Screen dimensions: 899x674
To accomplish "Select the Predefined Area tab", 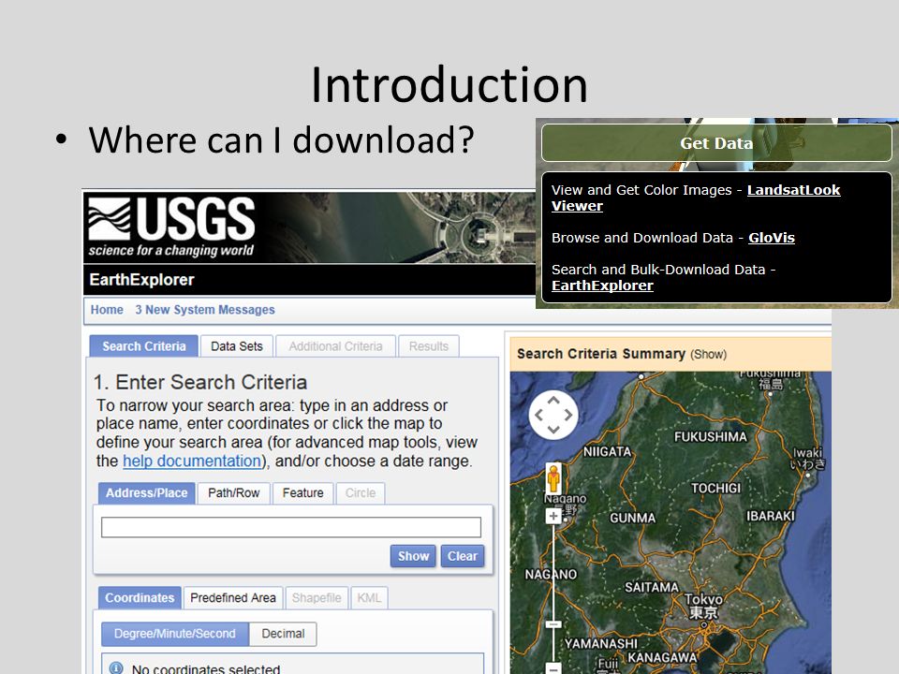I will click(x=233, y=598).
